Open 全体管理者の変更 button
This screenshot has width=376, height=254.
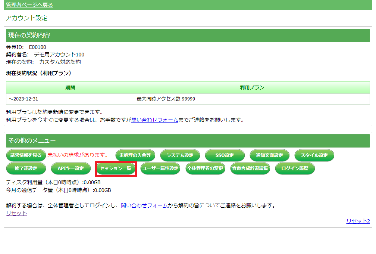pos(205,168)
